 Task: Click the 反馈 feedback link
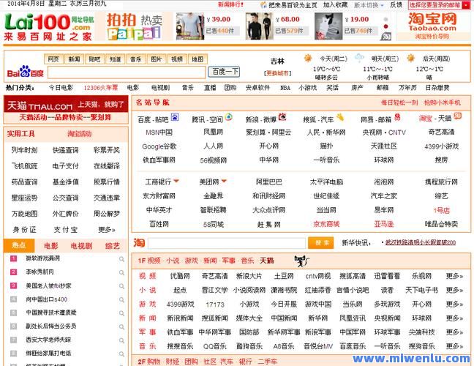396,5
